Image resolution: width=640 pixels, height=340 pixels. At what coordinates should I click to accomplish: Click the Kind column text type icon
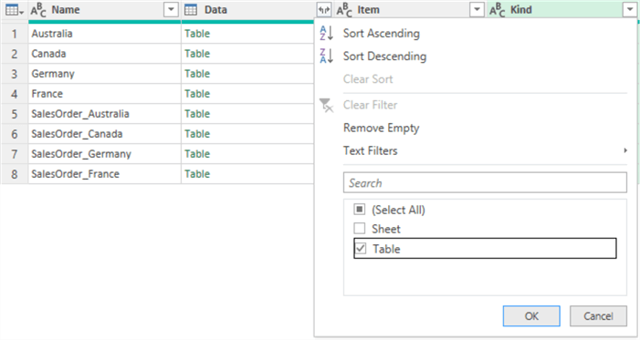[x=498, y=10]
